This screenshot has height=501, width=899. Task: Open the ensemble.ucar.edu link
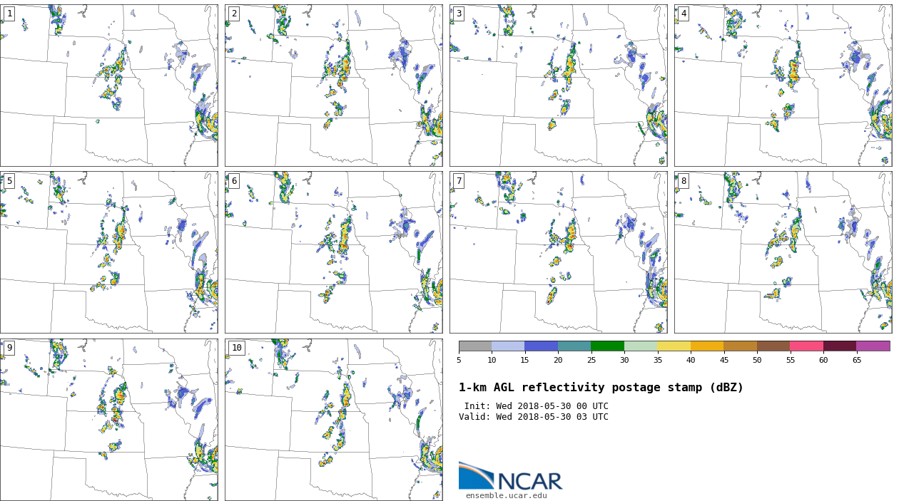[x=506, y=495]
